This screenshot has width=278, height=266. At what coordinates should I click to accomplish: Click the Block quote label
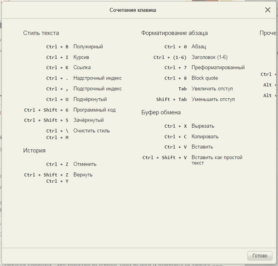coord(205,78)
